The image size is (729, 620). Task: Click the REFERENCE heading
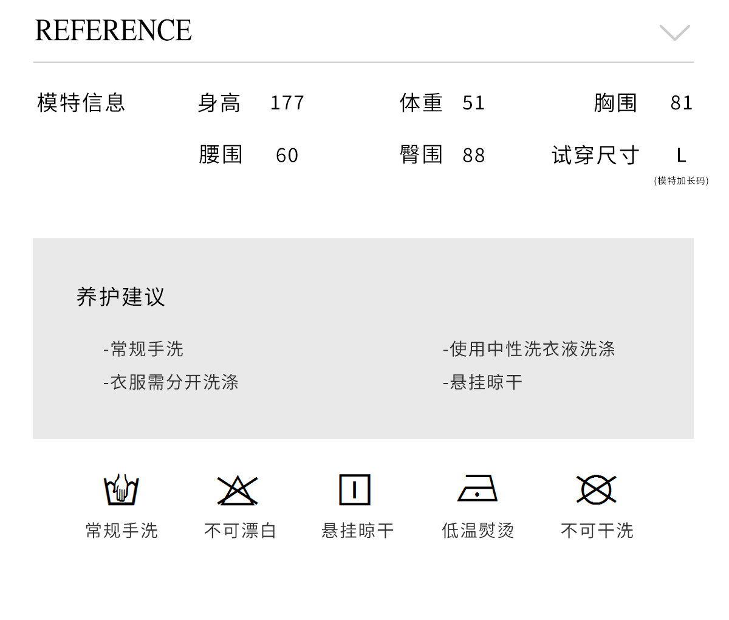tap(114, 31)
